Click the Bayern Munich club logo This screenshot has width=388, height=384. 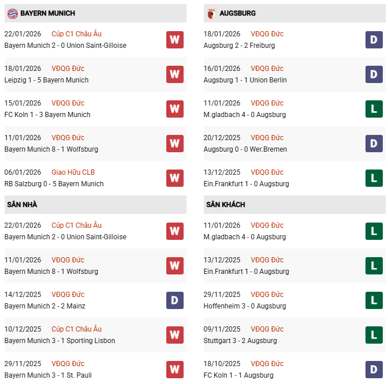point(12,13)
